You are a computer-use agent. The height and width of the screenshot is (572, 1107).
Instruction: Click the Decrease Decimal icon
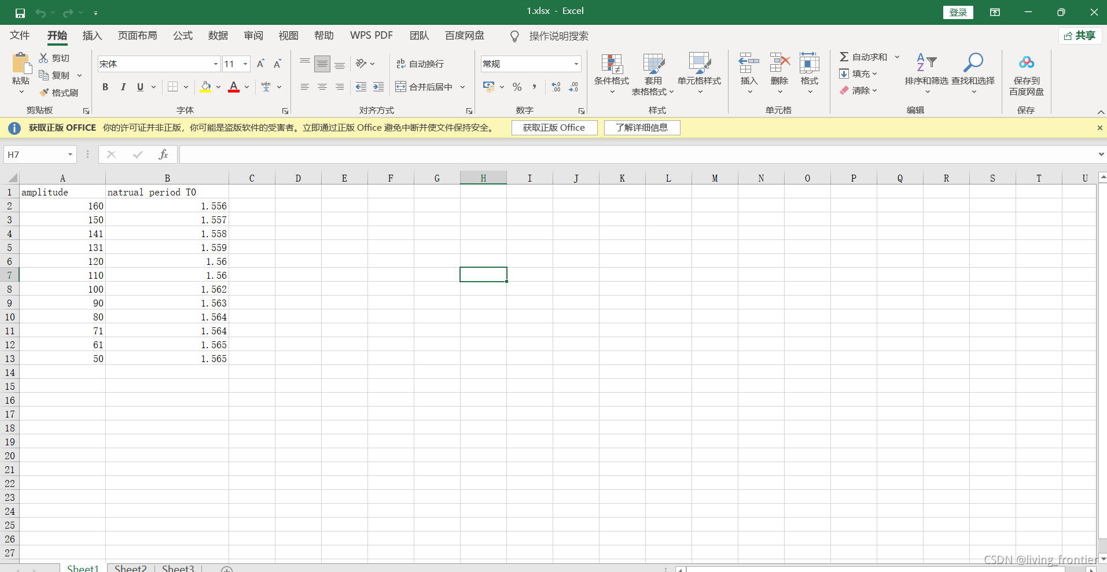click(573, 87)
